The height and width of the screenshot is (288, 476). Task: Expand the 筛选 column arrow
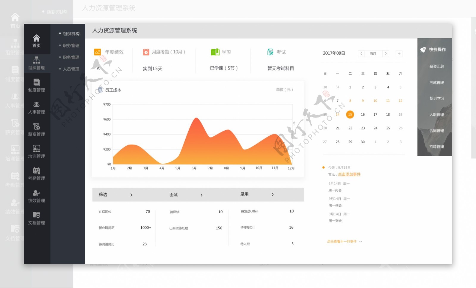131,195
